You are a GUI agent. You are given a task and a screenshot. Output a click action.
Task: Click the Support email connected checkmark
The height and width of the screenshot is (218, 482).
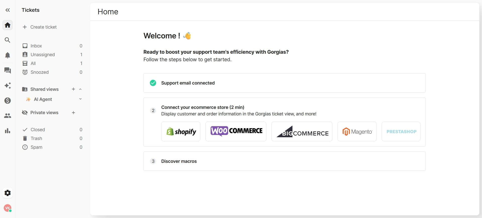[x=153, y=83]
